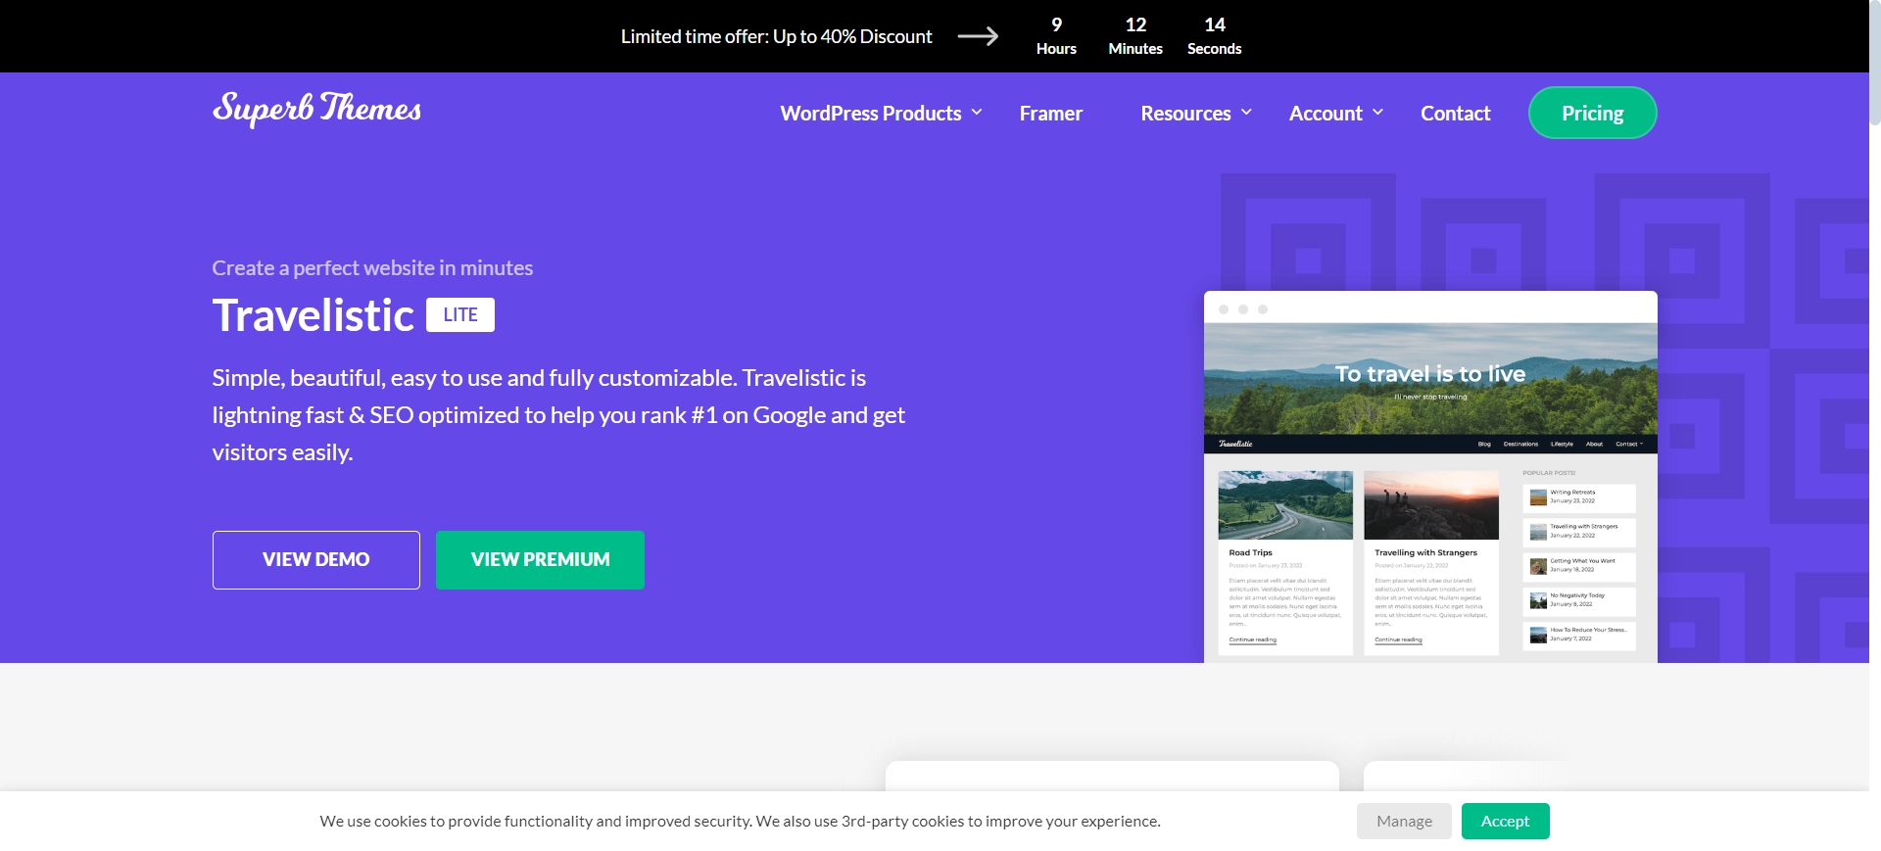
Task: Click the Getting What You Want post
Action: point(1578,566)
